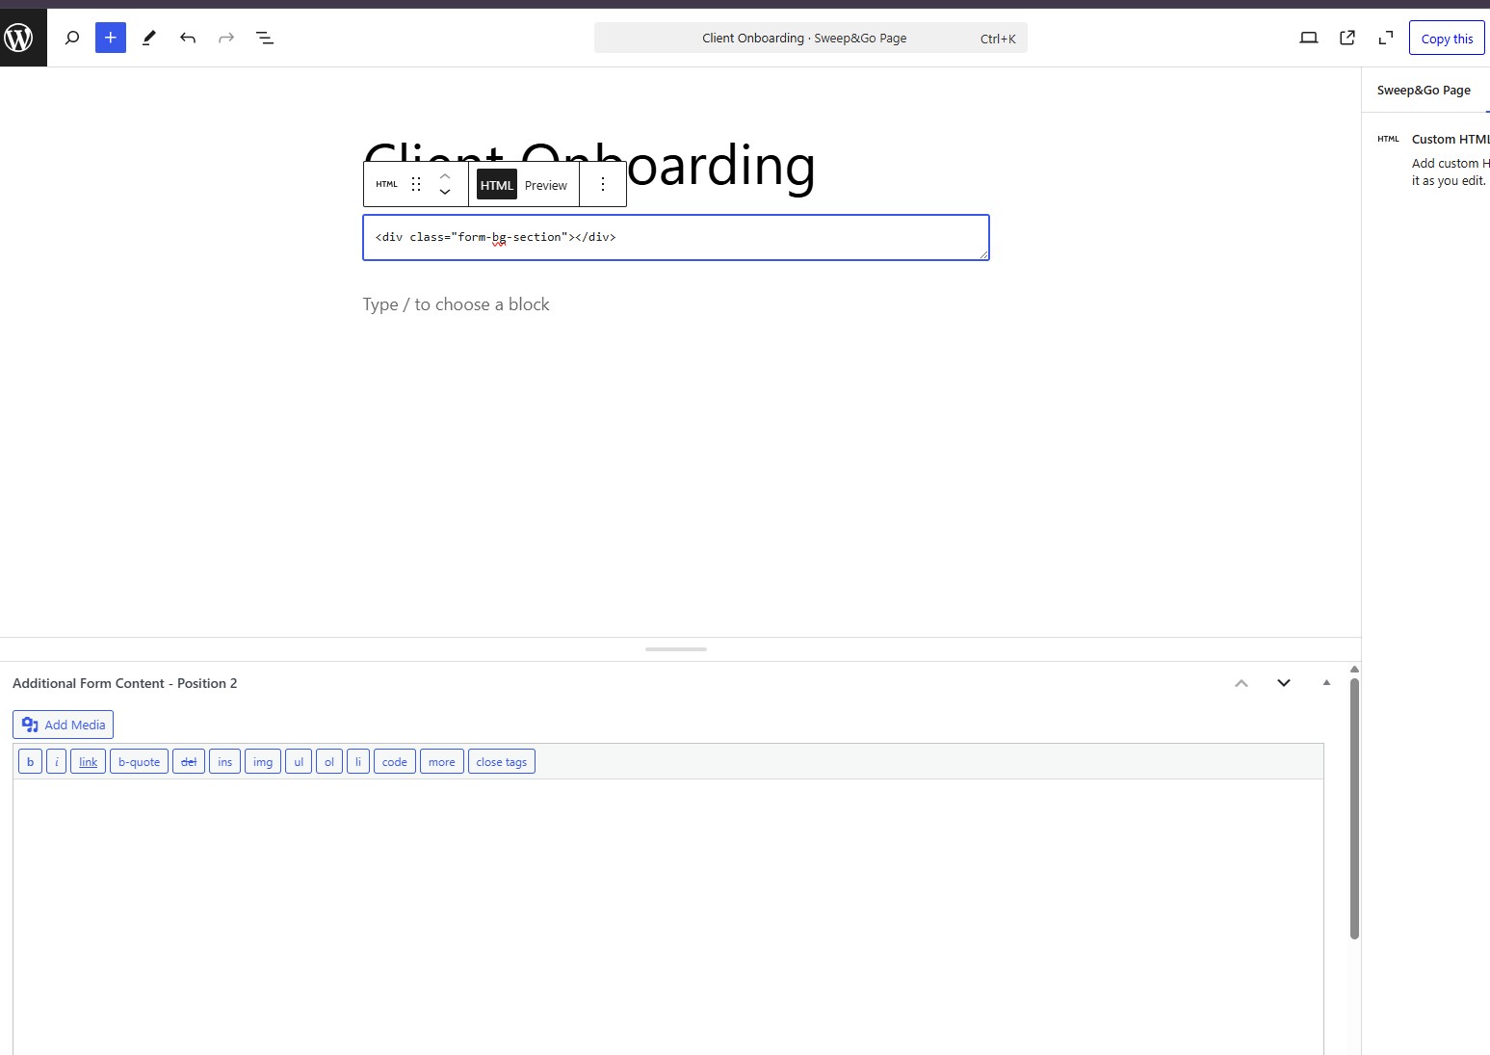Move the HTML block down
Viewport: 1490px width, 1055px height.
pyautogui.click(x=445, y=192)
